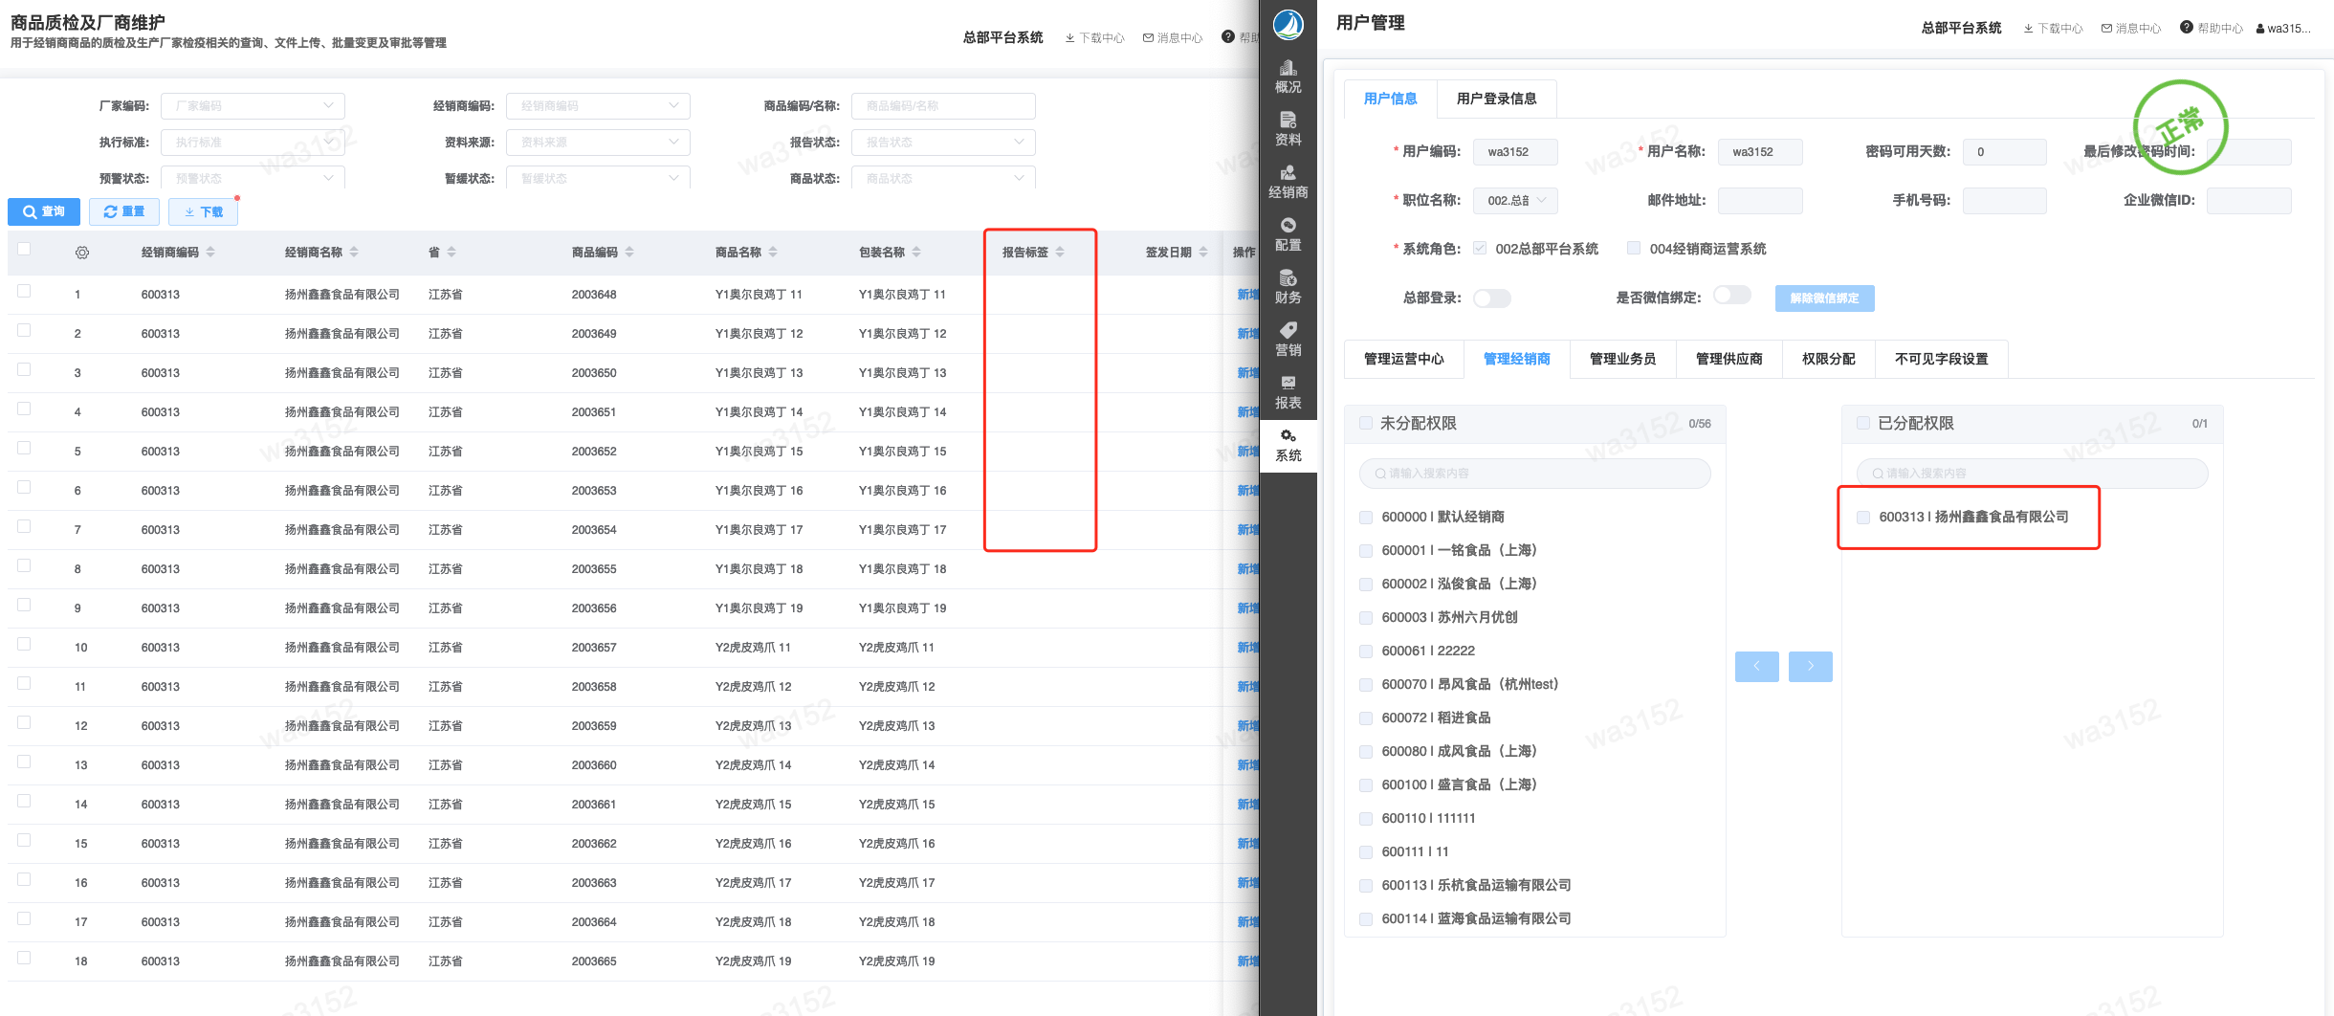Click the 解除微信绑定 button
2334x1016 pixels.
[x=1824, y=298]
